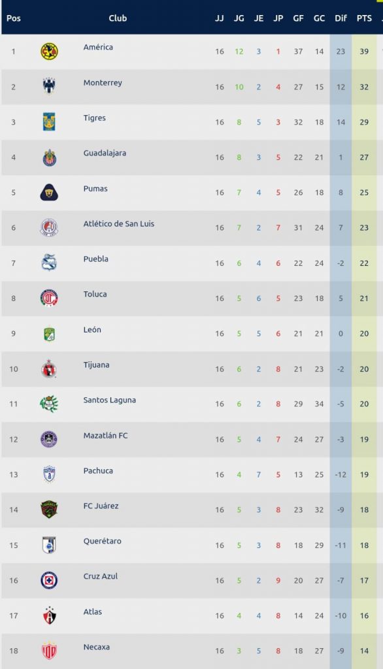Click the Necaxa club crest icon
The image size is (383, 669).
tap(49, 651)
